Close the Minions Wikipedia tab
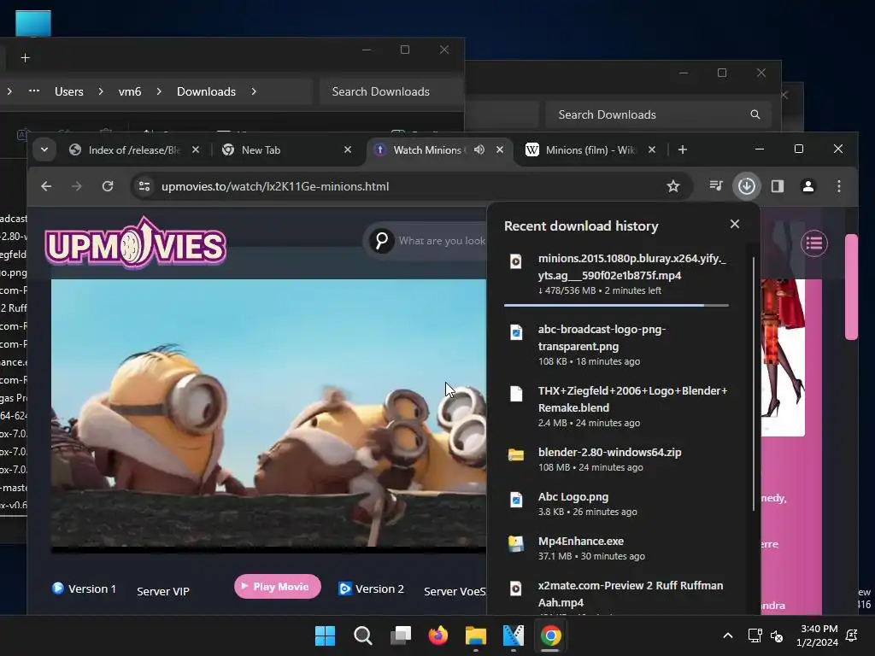The height and width of the screenshot is (656, 875). (x=652, y=149)
